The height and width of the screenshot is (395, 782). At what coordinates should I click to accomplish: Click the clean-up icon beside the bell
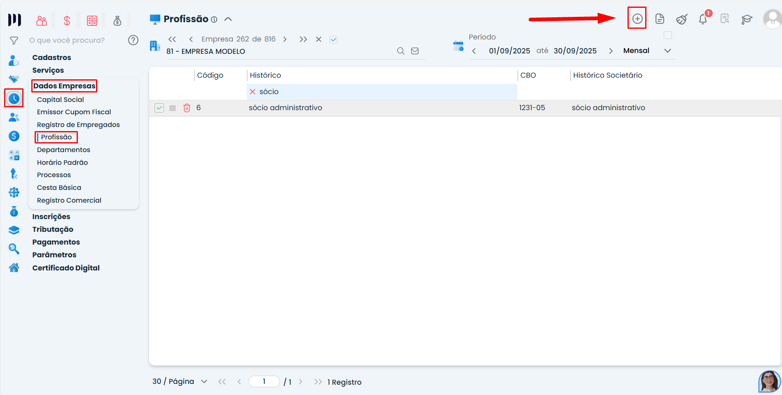[681, 19]
